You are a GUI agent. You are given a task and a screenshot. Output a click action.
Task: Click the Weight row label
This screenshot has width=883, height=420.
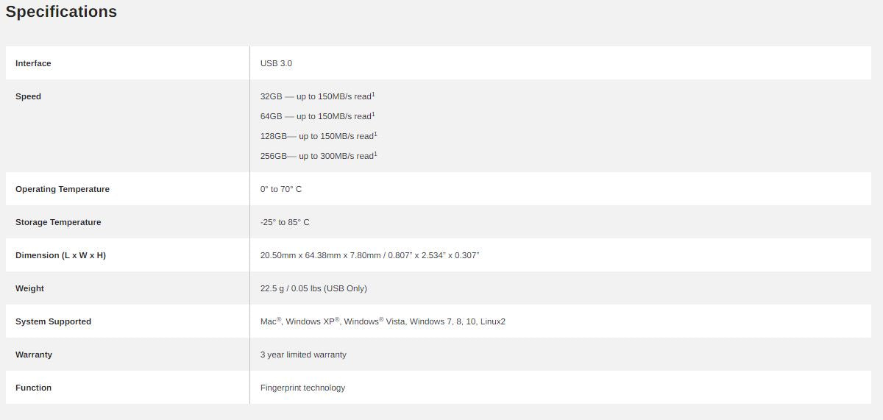(x=29, y=288)
